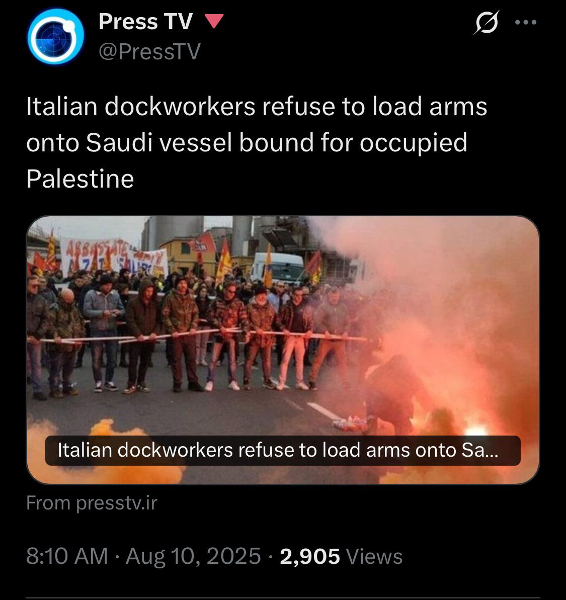The height and width of the screenshot is (600, 566).
Task: Follow the "From presstv.ir" source link
Action: tap(92, 503)
